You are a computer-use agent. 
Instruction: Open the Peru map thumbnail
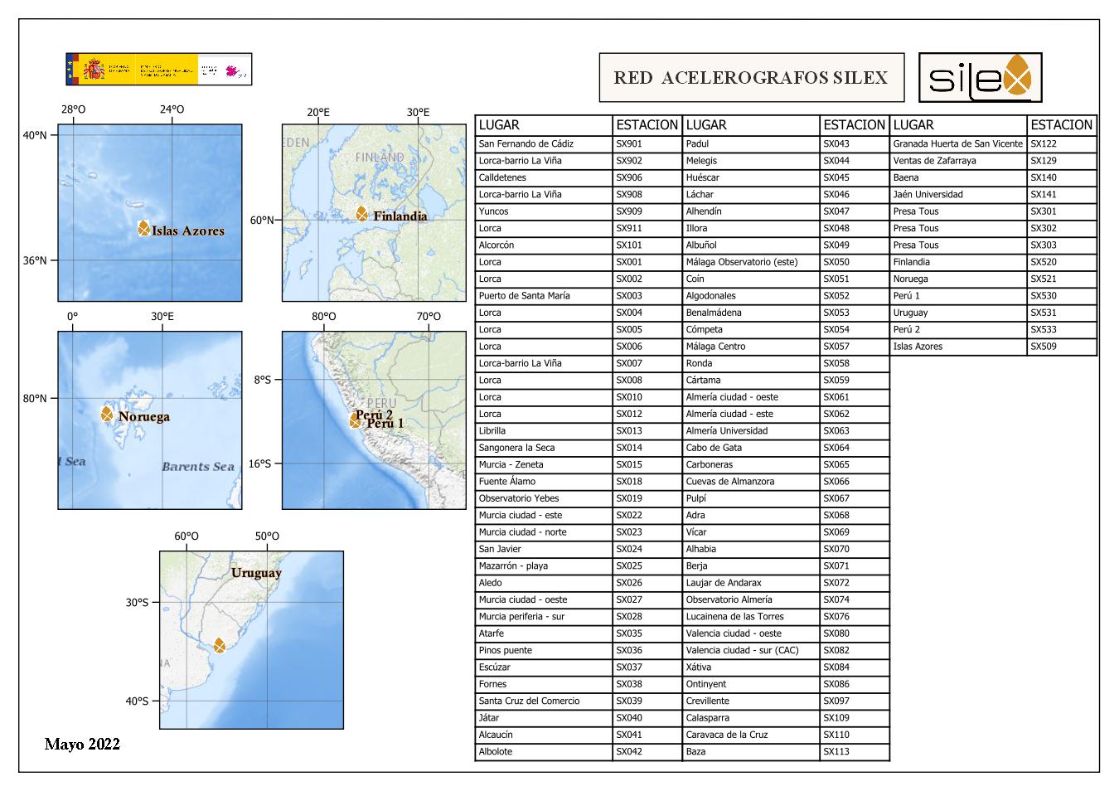[374, 420]
